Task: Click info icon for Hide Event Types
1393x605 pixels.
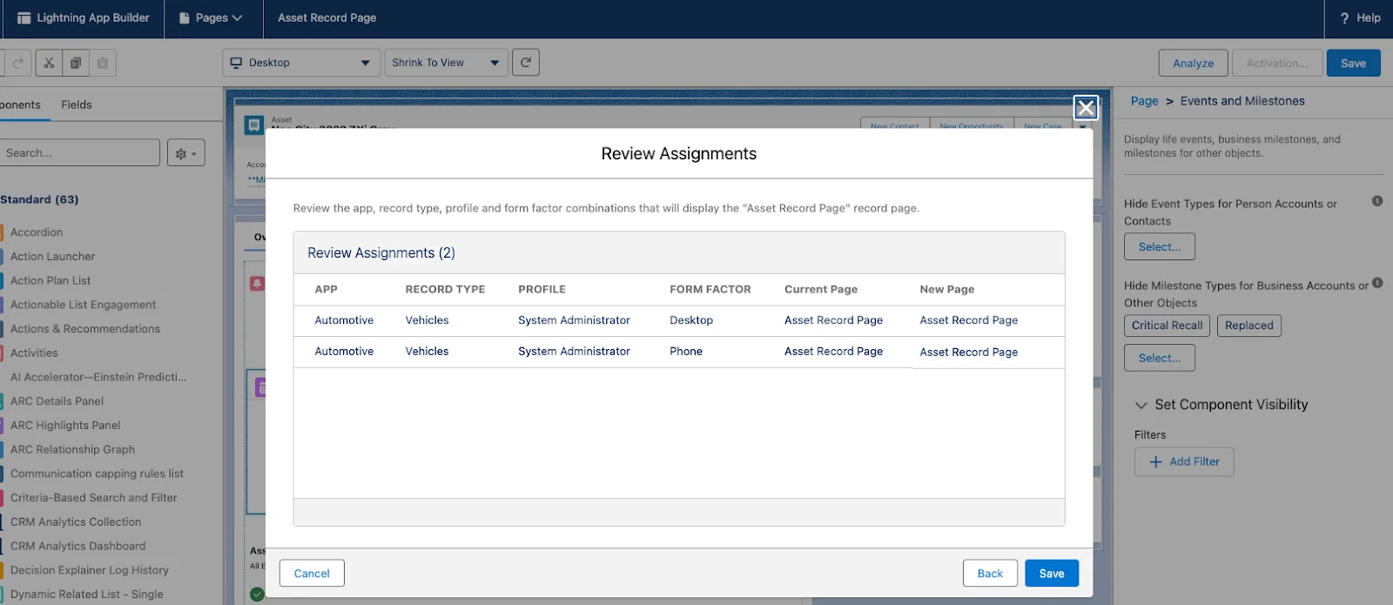Action: point(1377,201)
